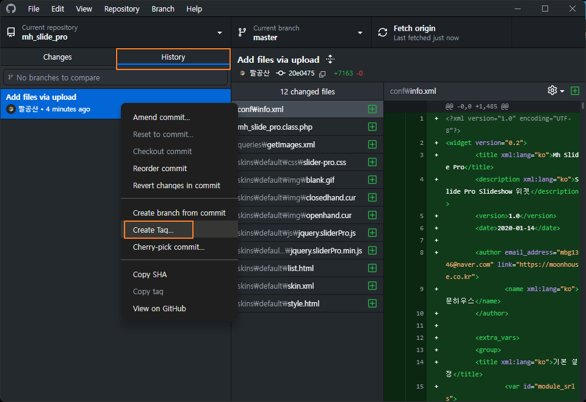Image resolution: width=586 pixels, height=402 pixels.
Task: Click added status icon for style.html
Action: (x=372, y=303)
